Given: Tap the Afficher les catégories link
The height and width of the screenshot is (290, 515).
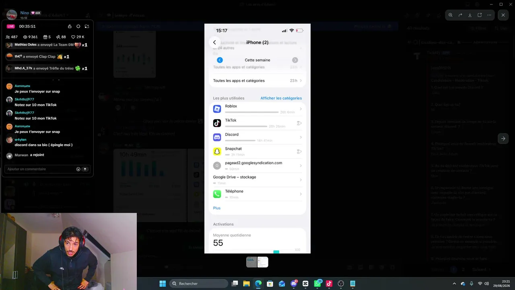Looking at the screenshot, I should [x=281, y=98].
